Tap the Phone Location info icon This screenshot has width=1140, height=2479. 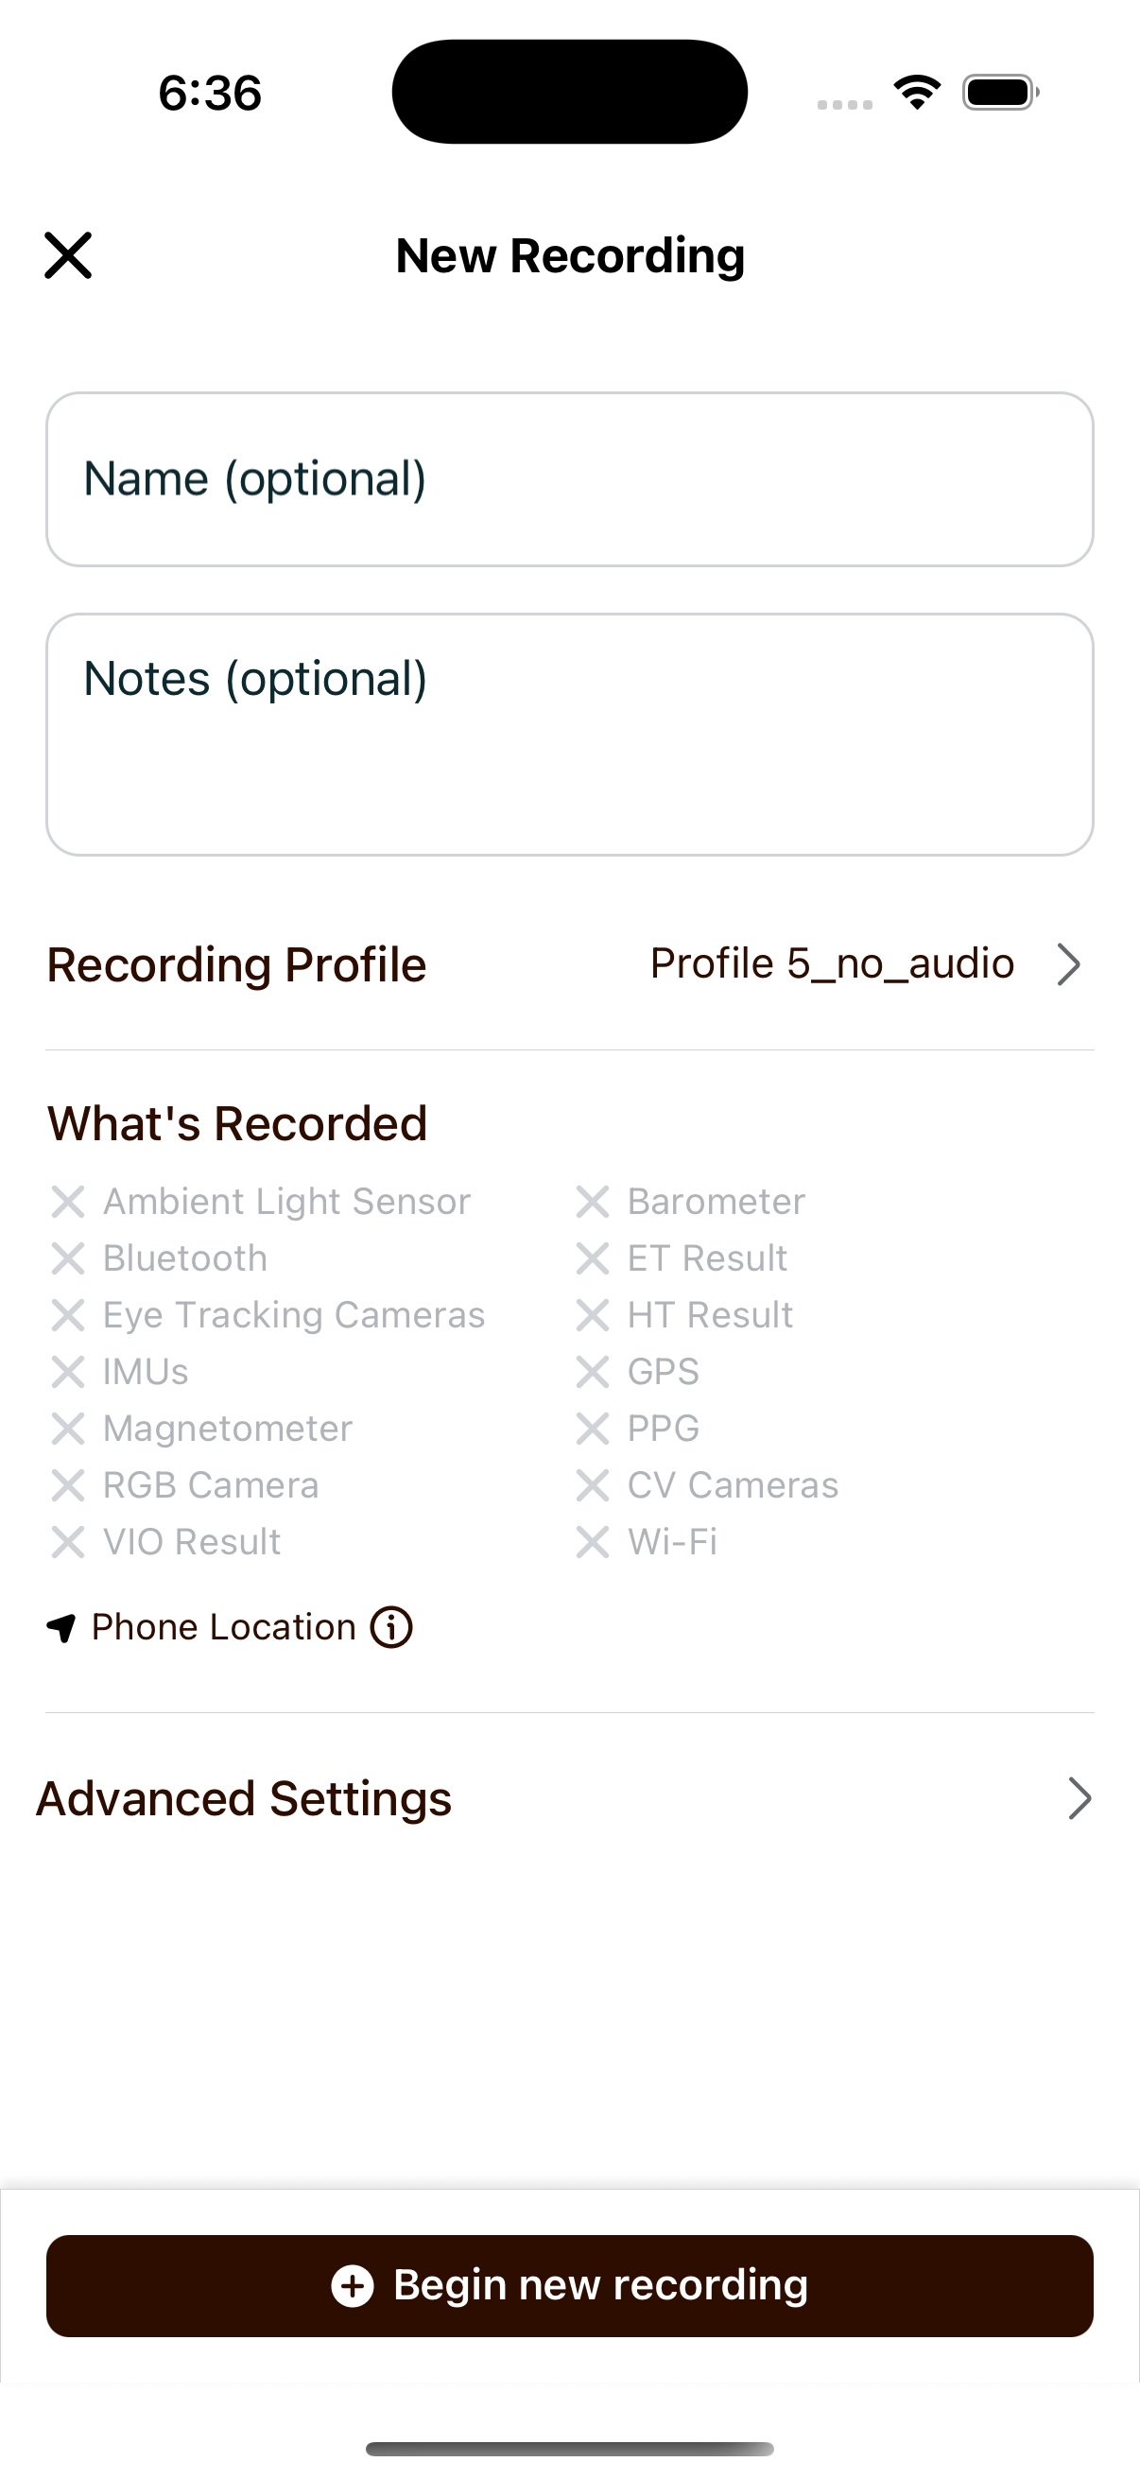coord(391,1627)
